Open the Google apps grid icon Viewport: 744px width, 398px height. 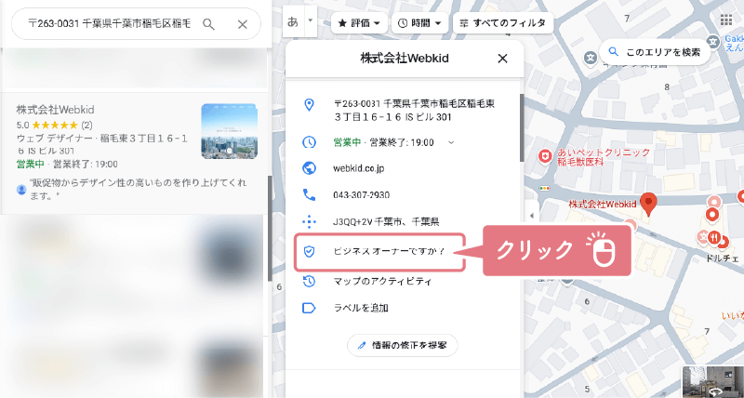point(726,20)
